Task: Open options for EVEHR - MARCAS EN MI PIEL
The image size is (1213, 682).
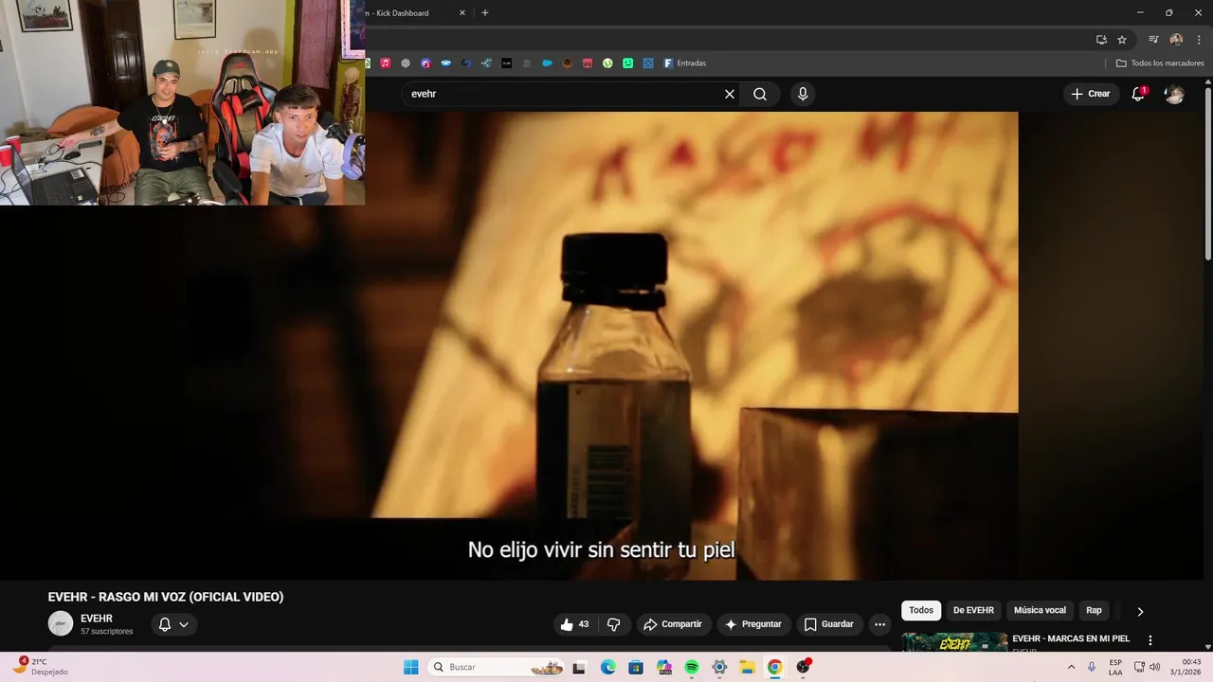Action: coord(1150,640)
